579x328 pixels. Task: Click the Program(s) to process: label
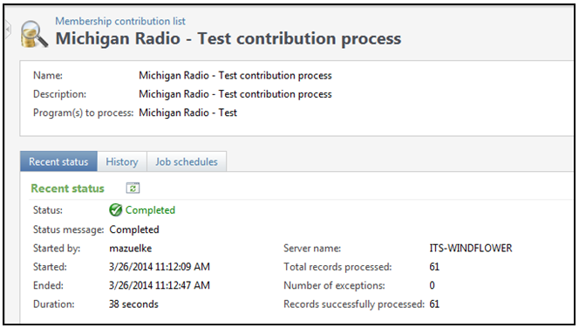(x=84, y=113)
